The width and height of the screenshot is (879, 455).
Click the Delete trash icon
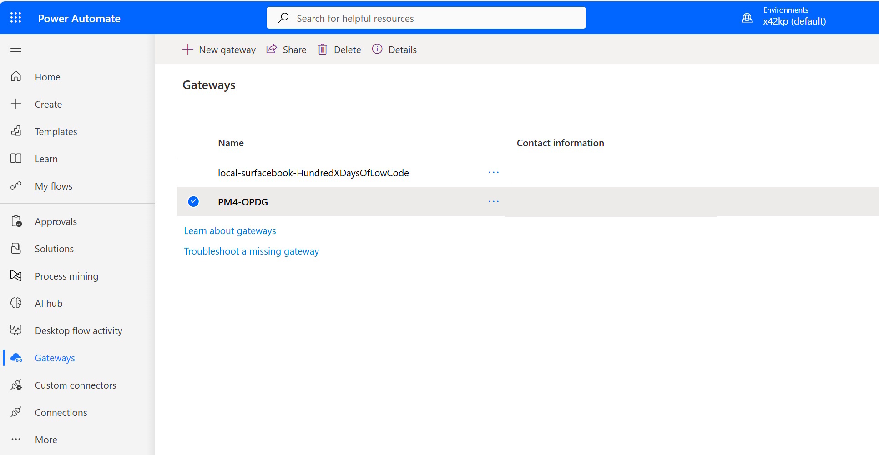pos(323,49)
